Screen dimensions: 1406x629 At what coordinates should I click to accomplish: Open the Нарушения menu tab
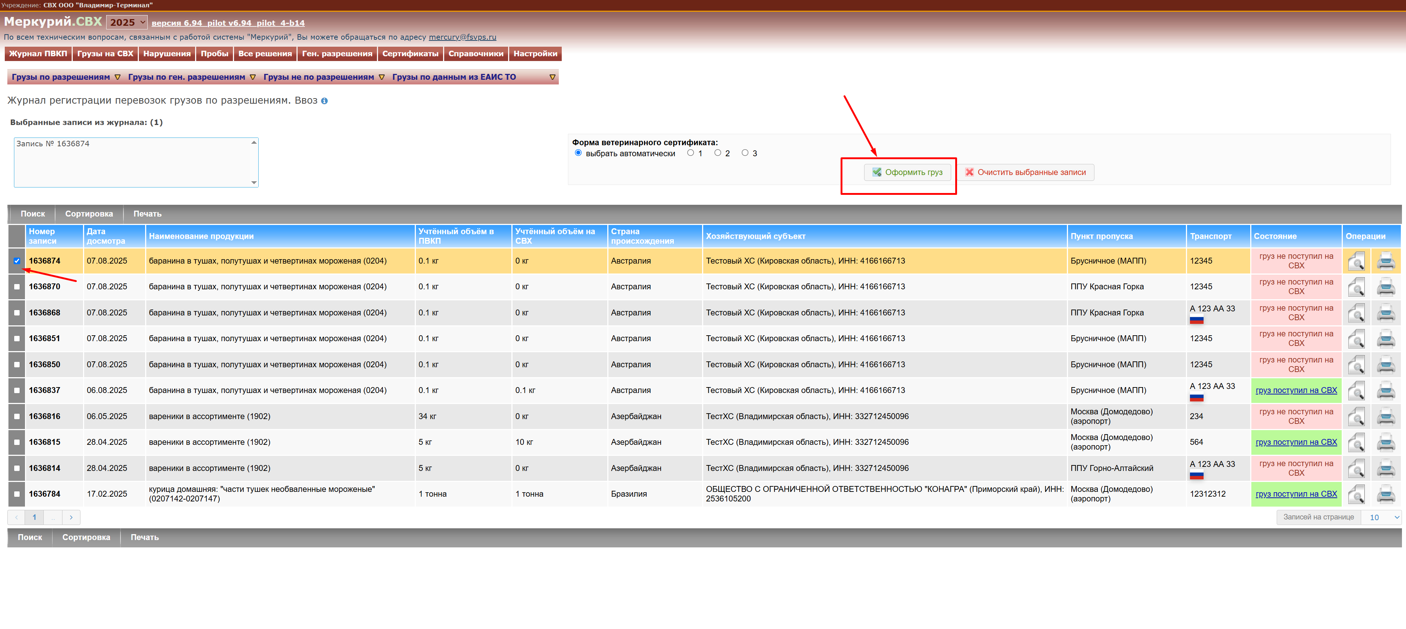[166, 54]
